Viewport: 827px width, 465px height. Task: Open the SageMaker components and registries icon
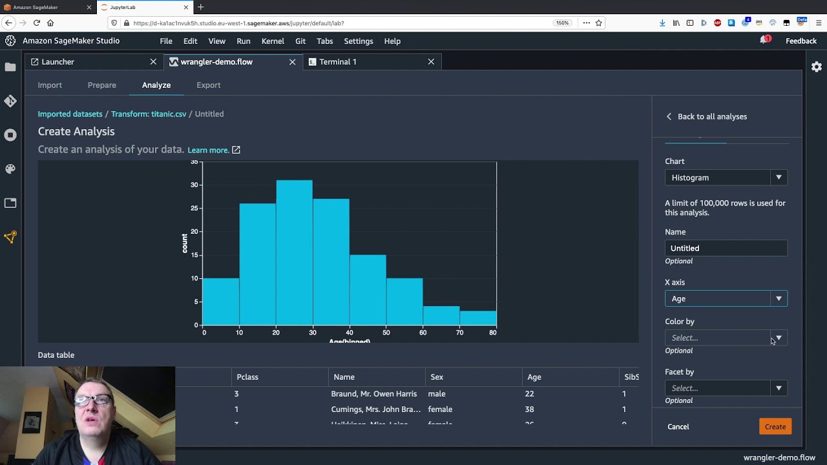[x=10, y=237]
